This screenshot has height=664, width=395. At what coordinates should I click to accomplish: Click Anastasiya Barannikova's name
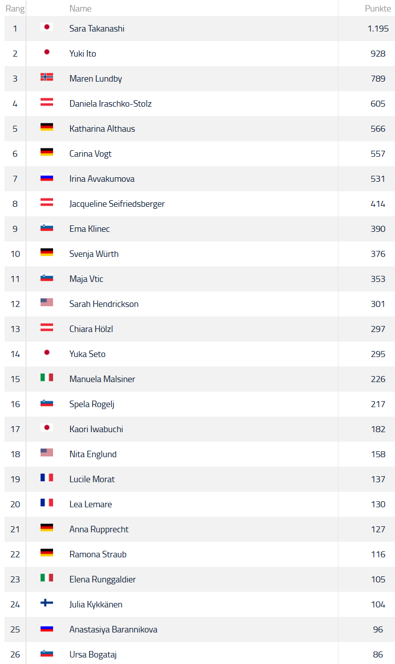coord(113,629)
